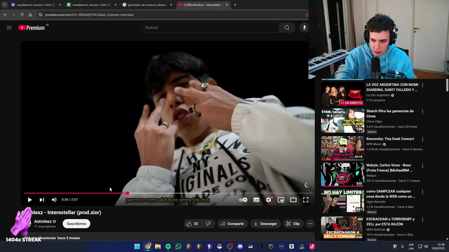Open tab search dropdown arrow
This screenshot has height=252, width=449.
pos(4,5)
